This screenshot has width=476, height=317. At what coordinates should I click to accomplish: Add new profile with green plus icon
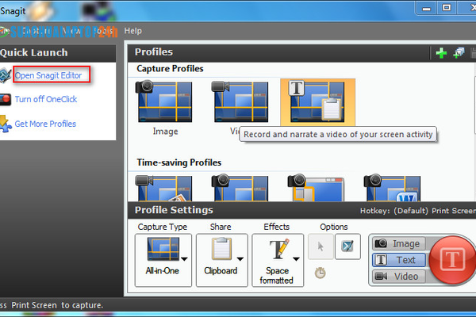click(x=441, y=53)
